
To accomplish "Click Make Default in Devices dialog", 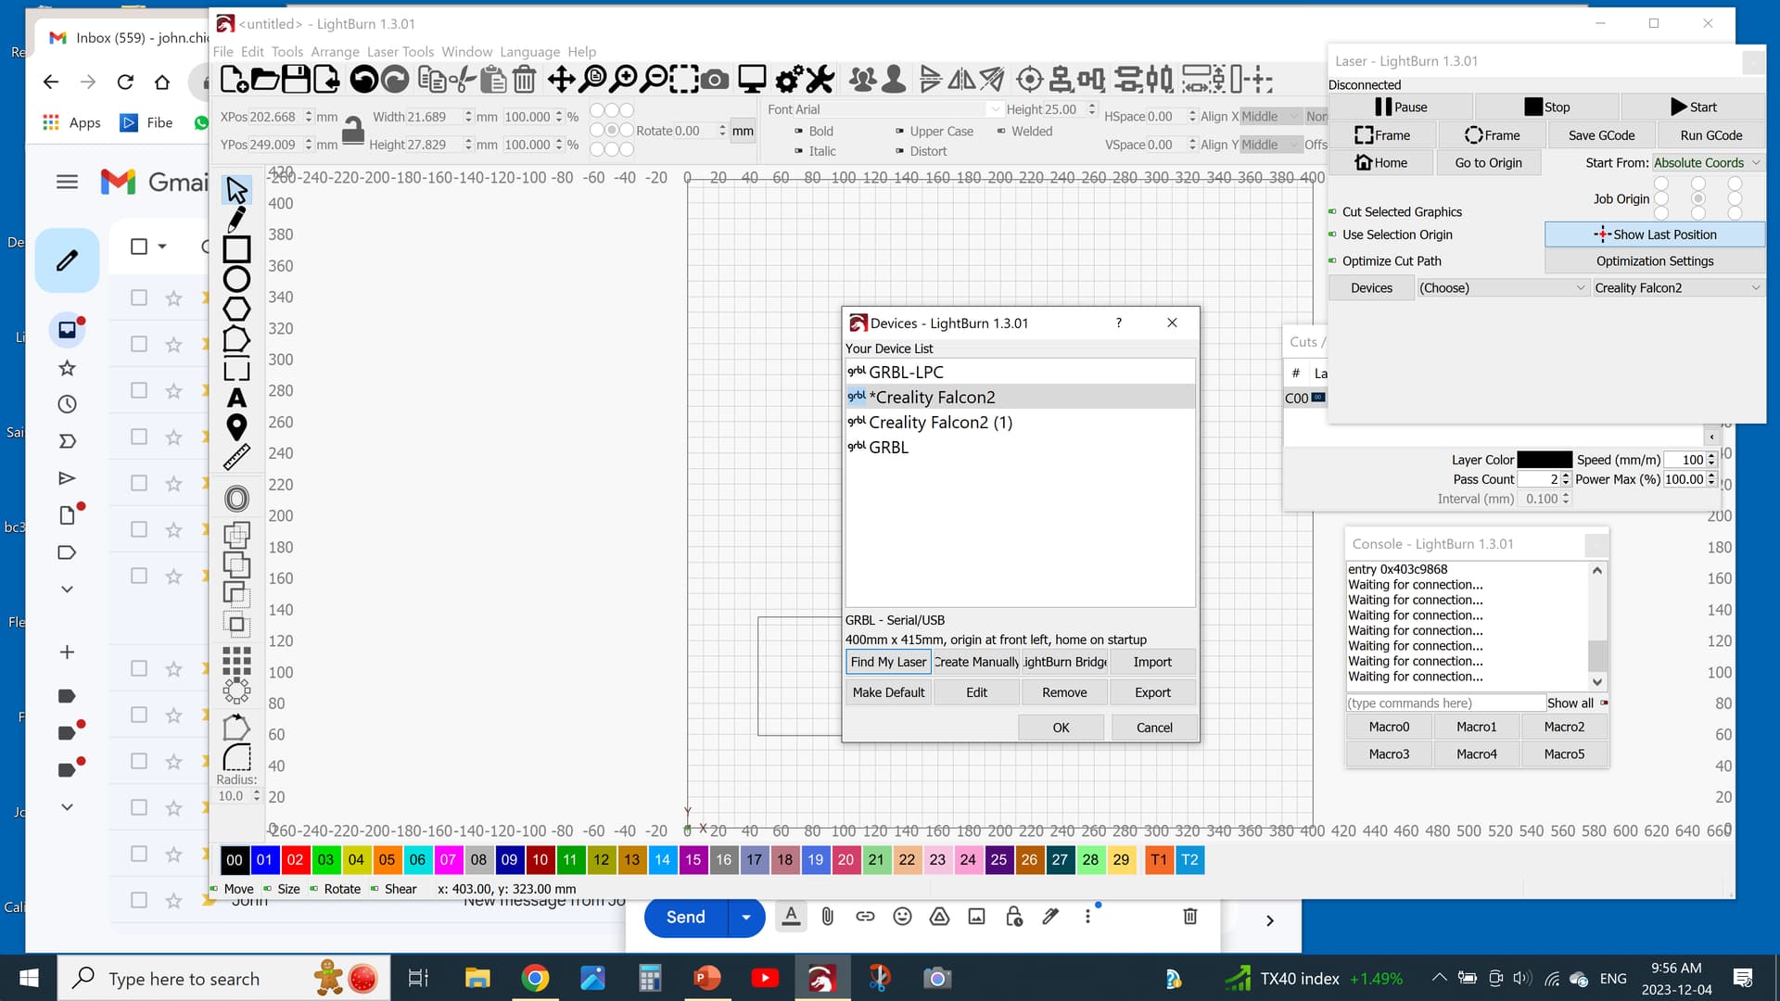I will click(x=887, y=692).
